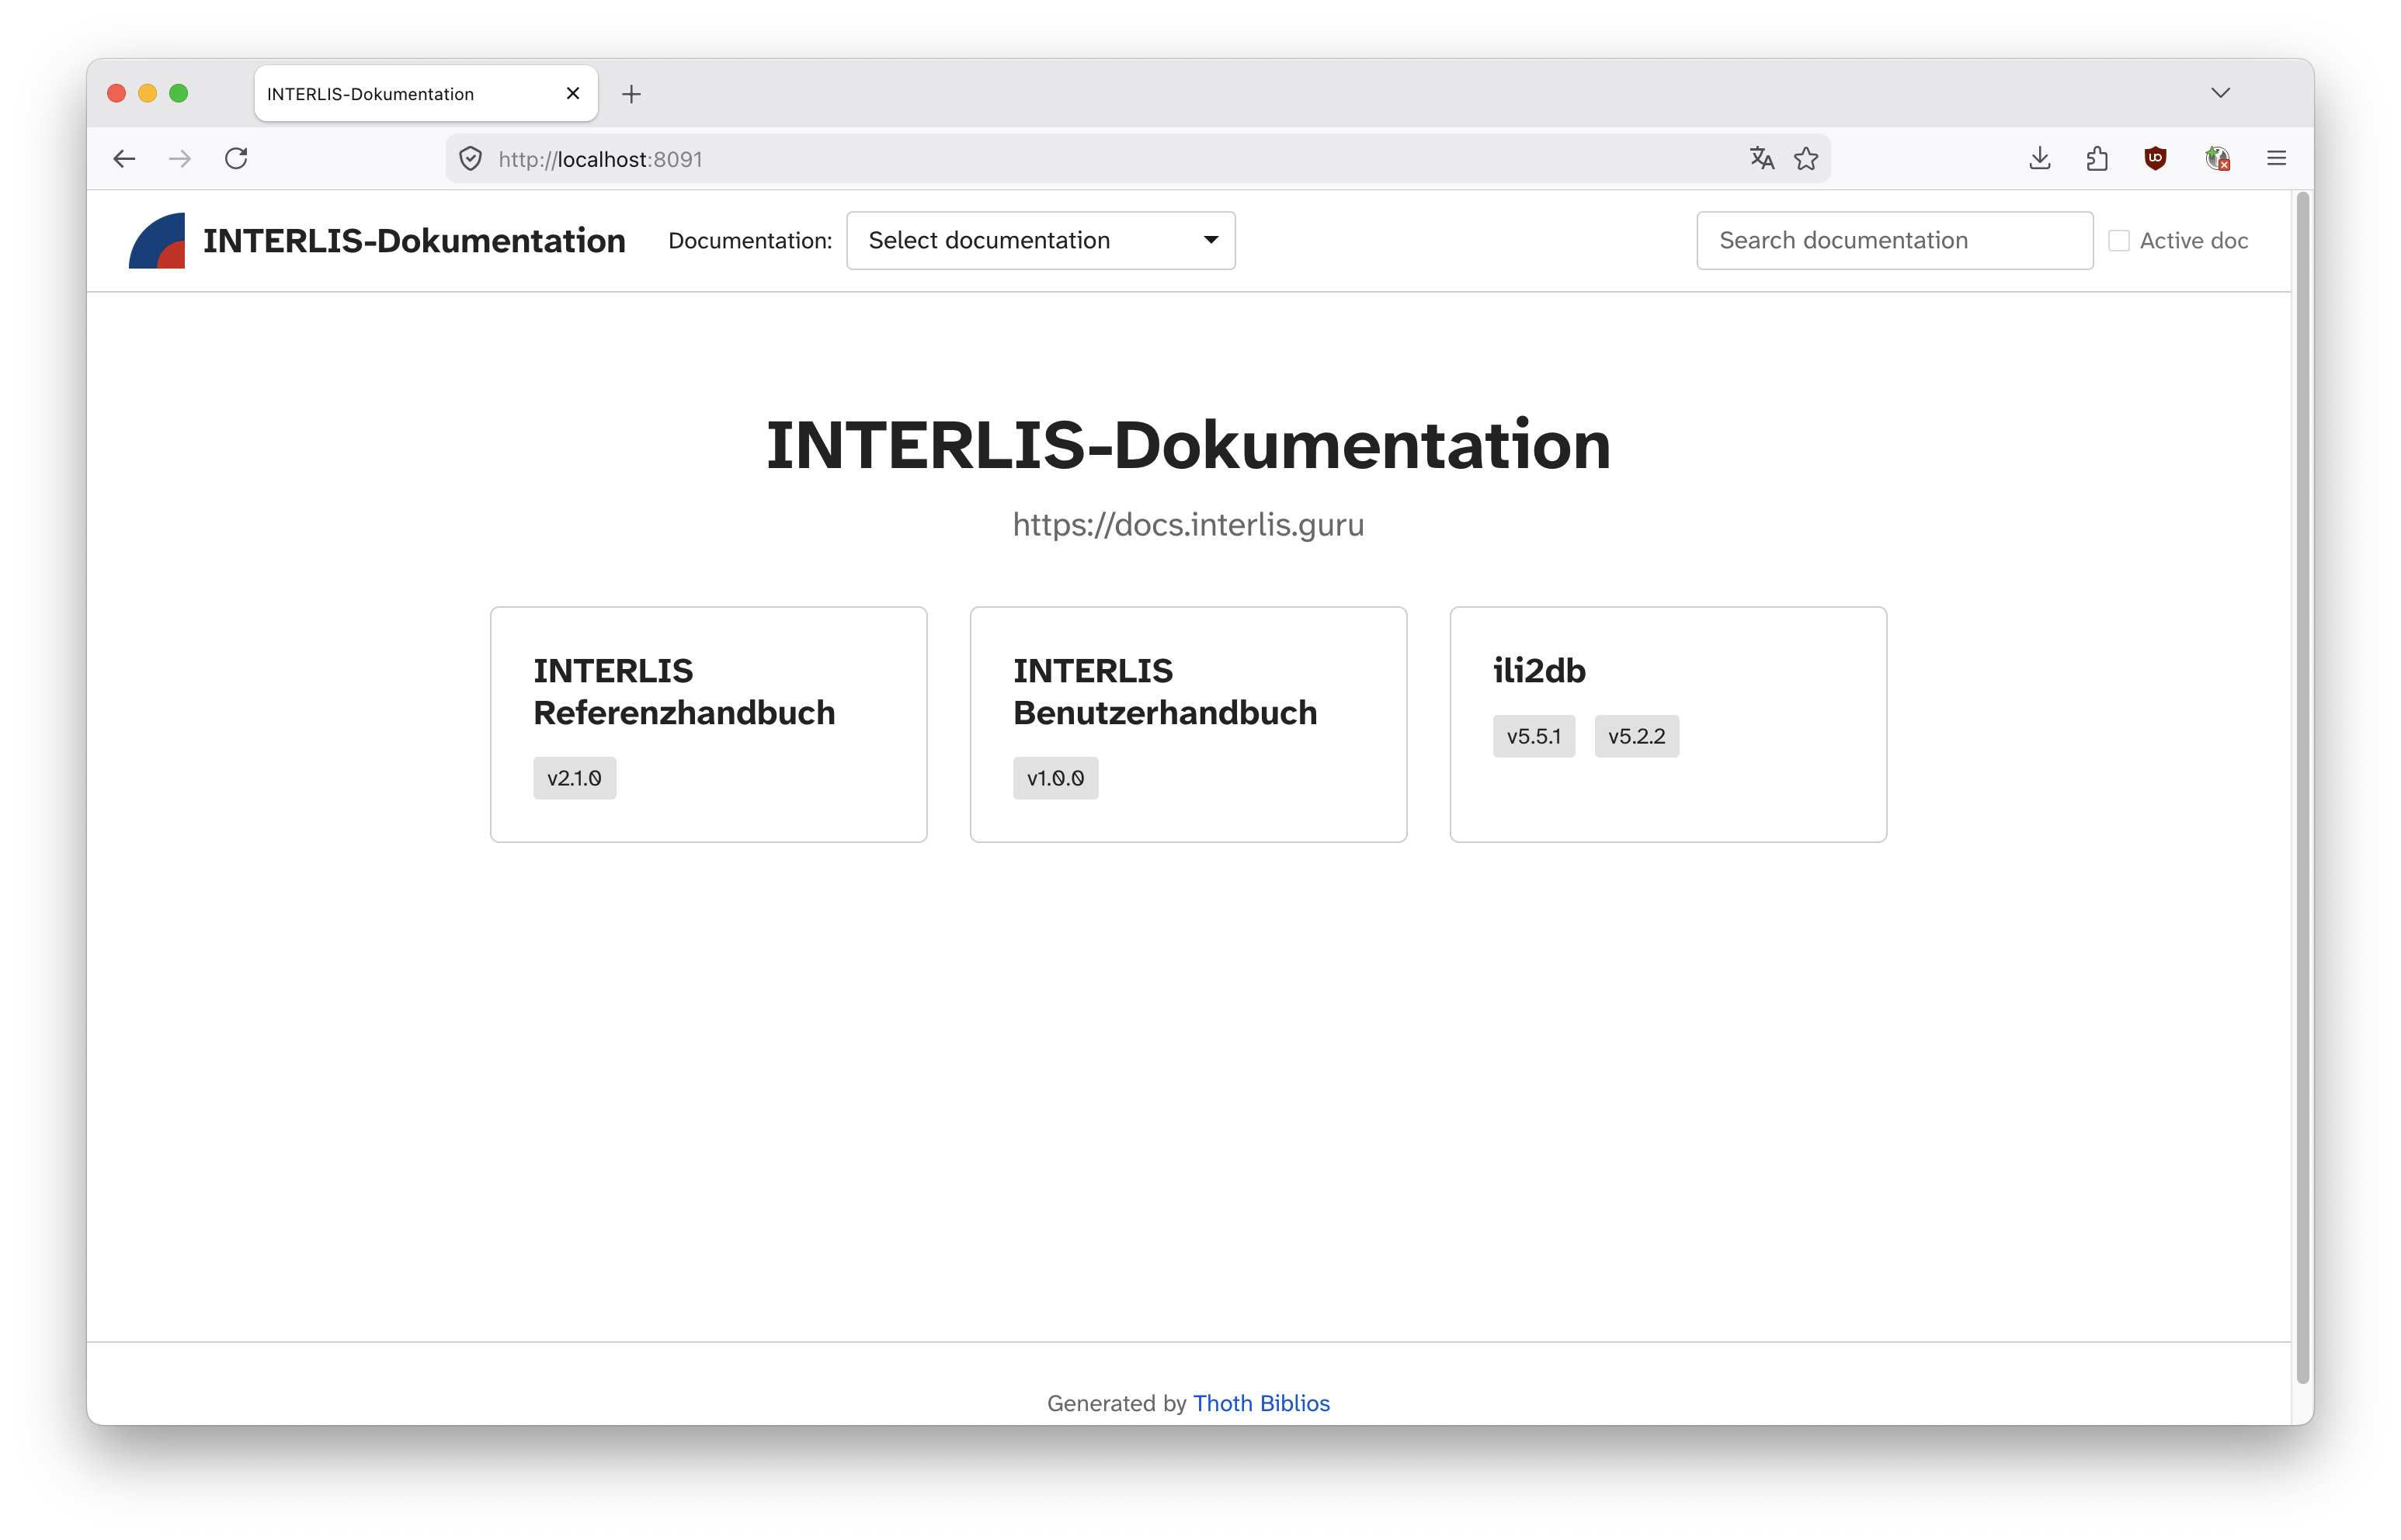Click the INTERLIS logo in header

(157, 240)
